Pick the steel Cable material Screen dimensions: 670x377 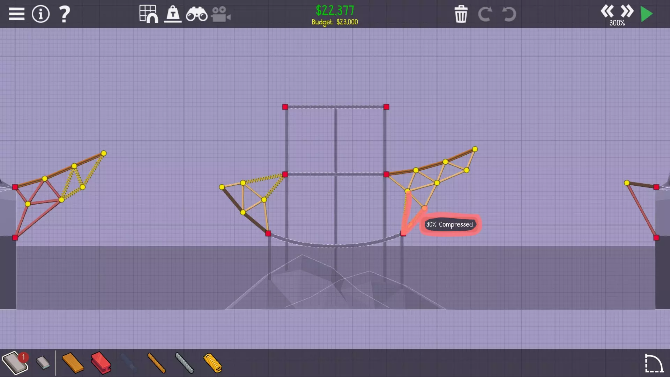point(184,363)
